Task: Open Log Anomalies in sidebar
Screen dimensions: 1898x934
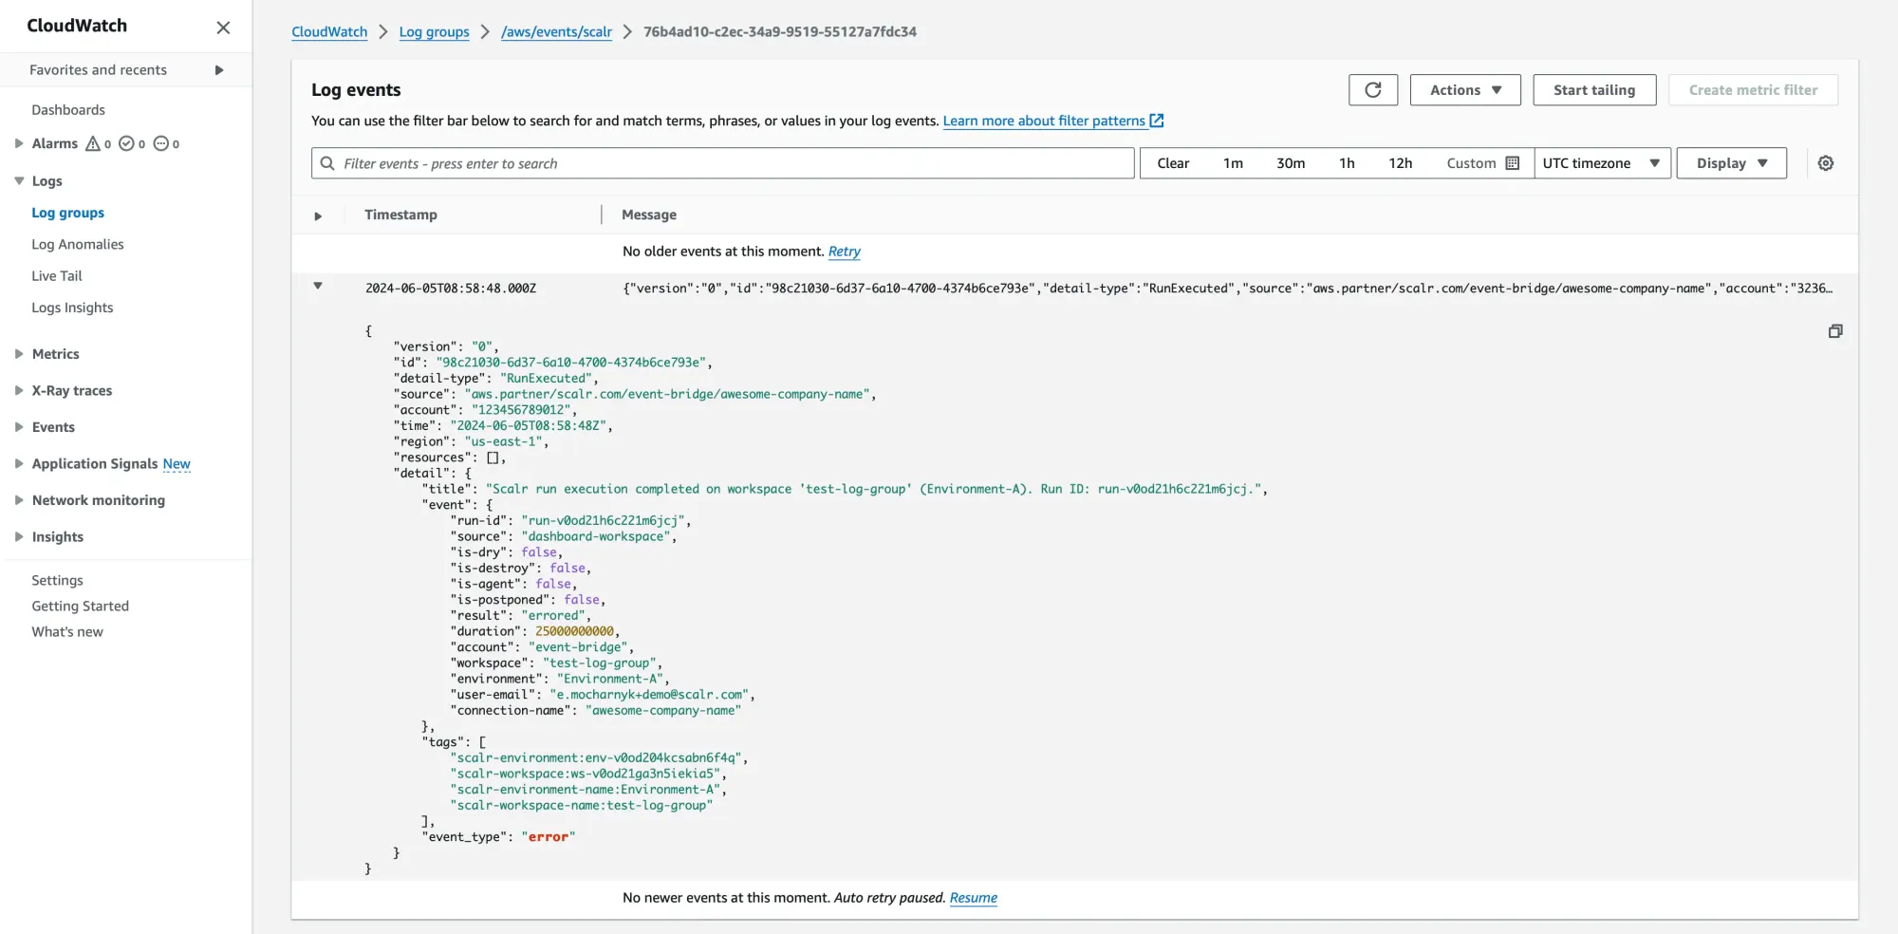Action: pyautogui.click(x=78, y=244)
